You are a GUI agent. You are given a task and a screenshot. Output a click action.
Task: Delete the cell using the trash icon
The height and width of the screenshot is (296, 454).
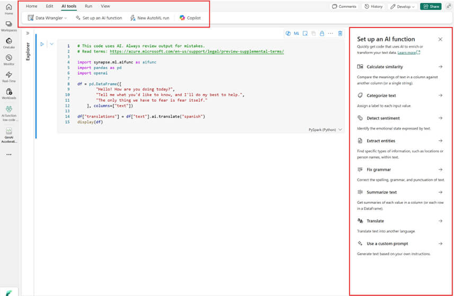tap(340, 33)
